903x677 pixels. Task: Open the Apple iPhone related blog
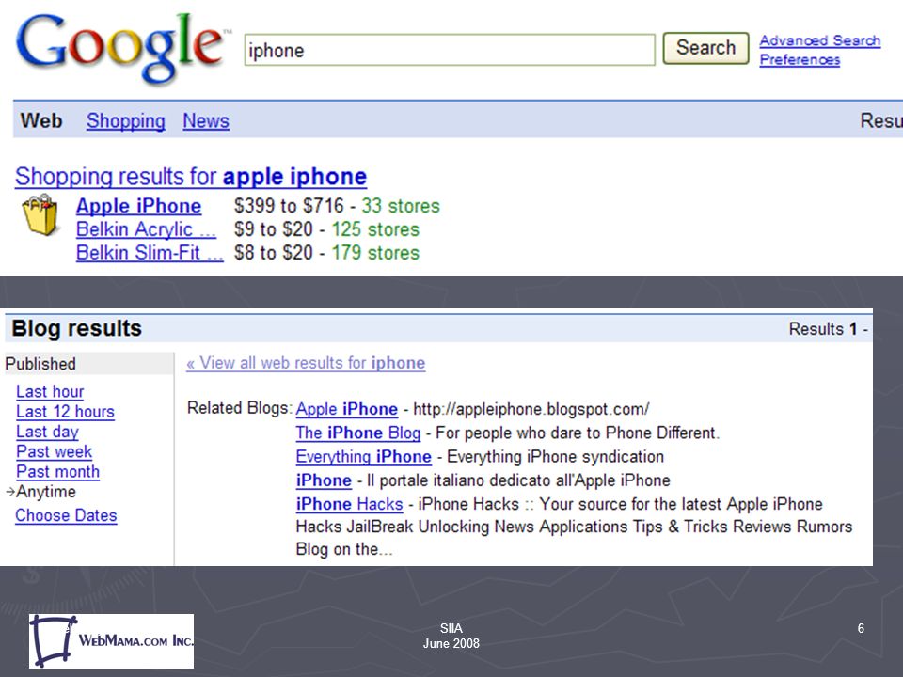coord(347,409)
